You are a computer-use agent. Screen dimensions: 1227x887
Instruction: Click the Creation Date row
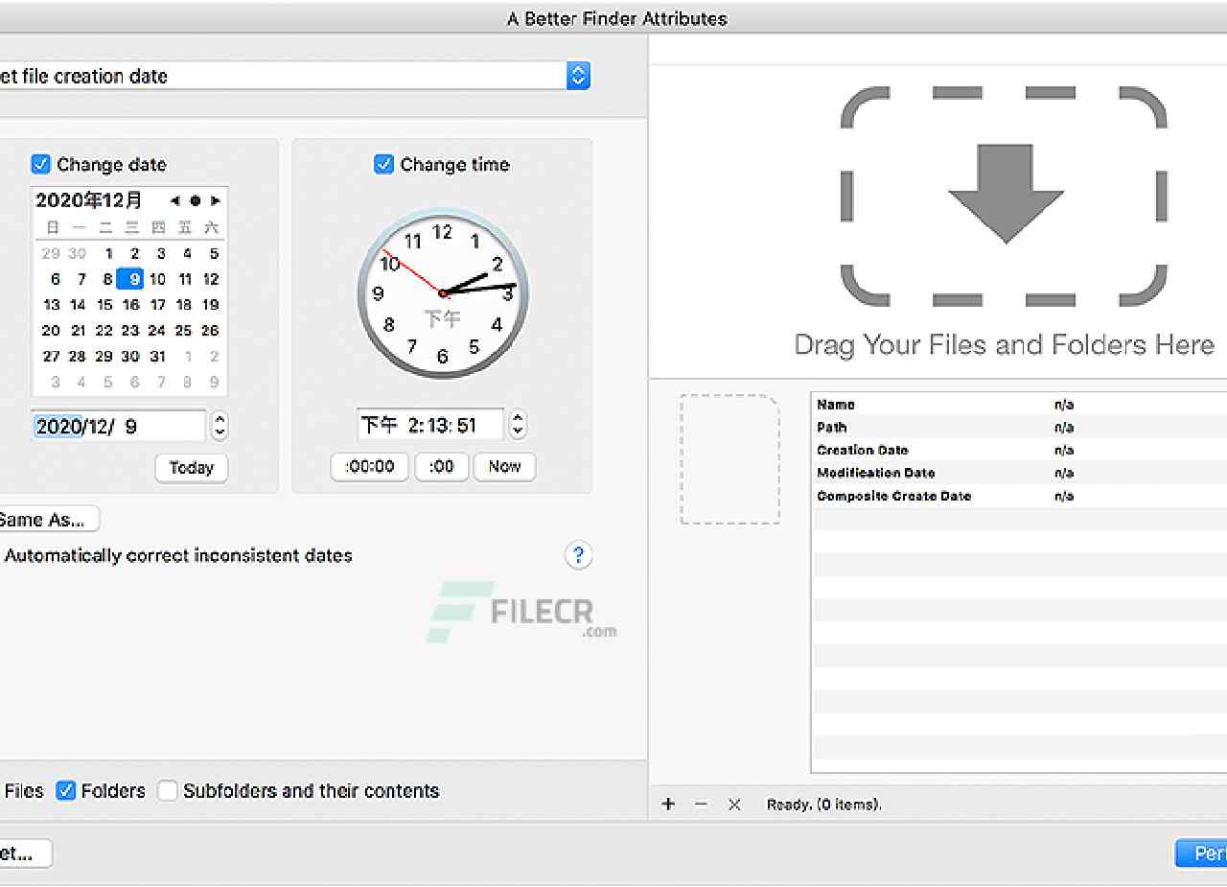(1020, 451)
